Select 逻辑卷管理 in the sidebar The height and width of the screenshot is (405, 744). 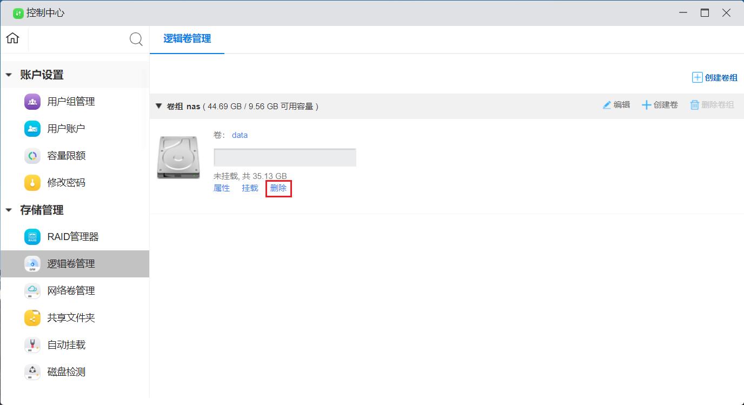coord(75,264)
